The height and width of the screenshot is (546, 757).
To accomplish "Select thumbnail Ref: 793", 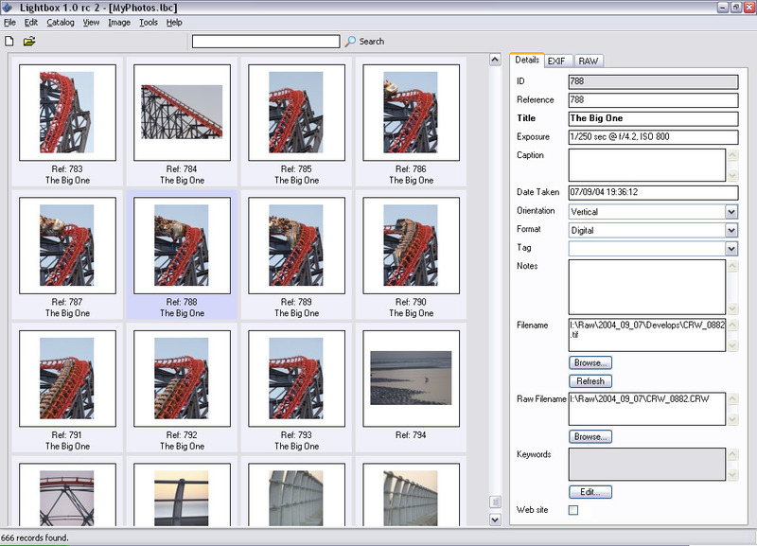I will (296, 379).
